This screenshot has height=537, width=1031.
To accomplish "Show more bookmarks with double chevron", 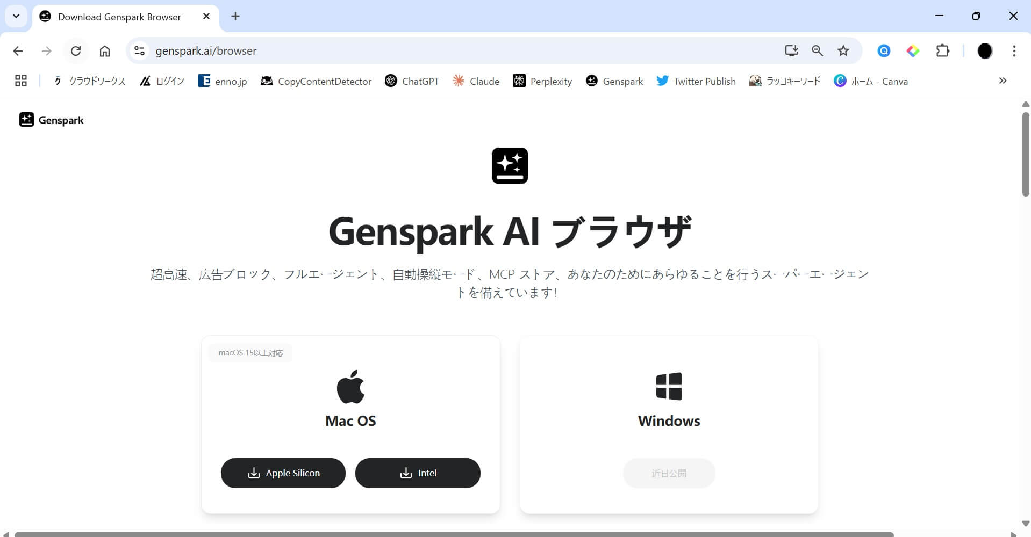I will click(x=1003, y=81).
